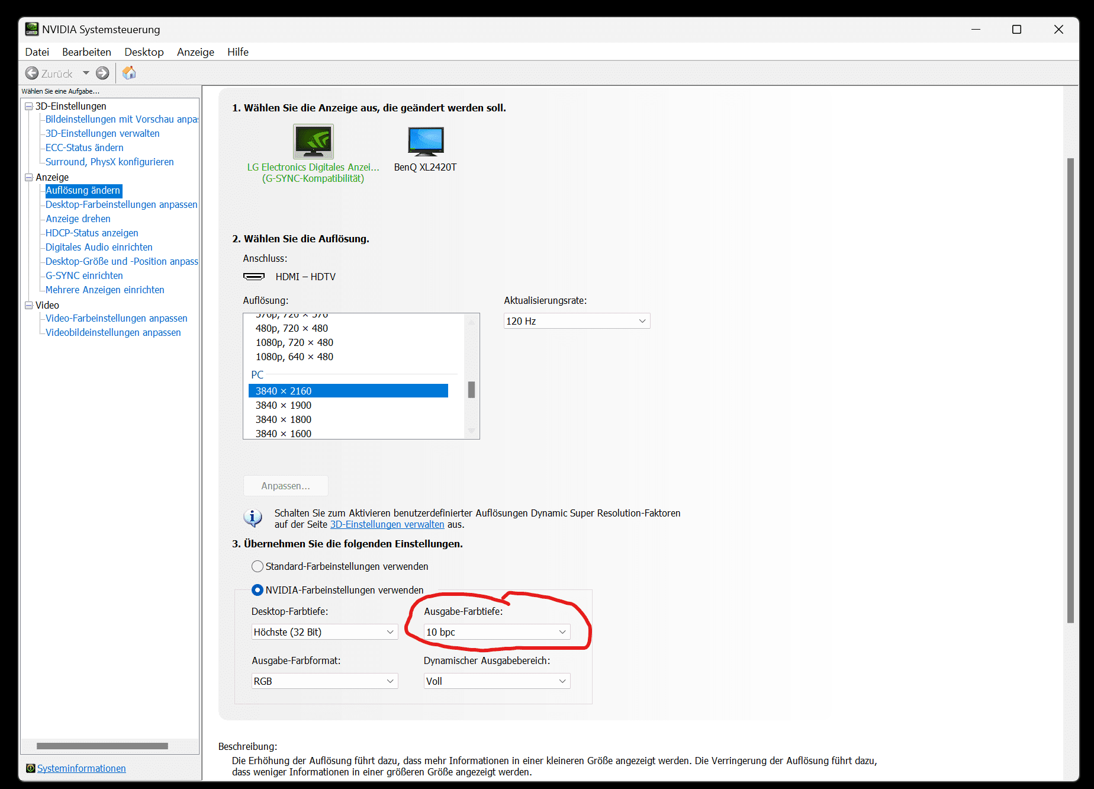The image size is (1094, 789).
Task: Open Desktop-Größe und -Position anpassen
Action: tap(122, 261)
